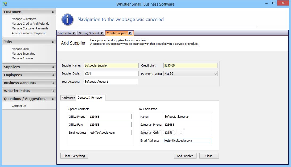Click the Navigation canceled message text

pos(121,19)
